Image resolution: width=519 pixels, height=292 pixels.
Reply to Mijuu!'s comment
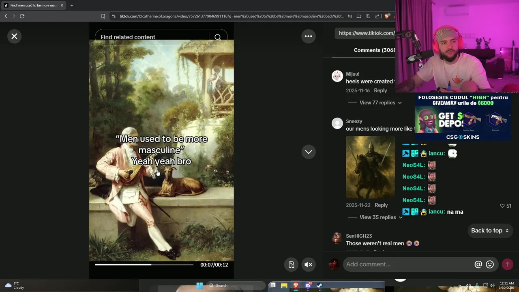tap(380, 90)
